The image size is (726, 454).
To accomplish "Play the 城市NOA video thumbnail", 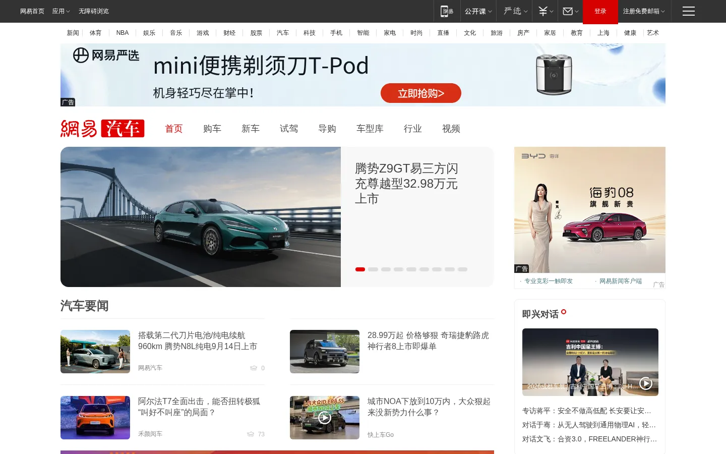I will (325, 418).
